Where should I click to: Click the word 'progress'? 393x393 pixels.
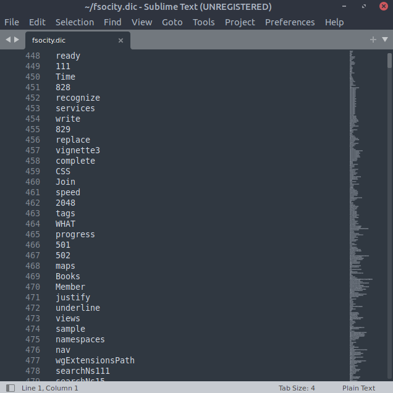pyautogui.click(x=75, y=235)
